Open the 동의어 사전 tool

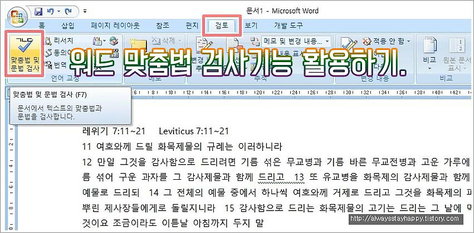(57, 53)
